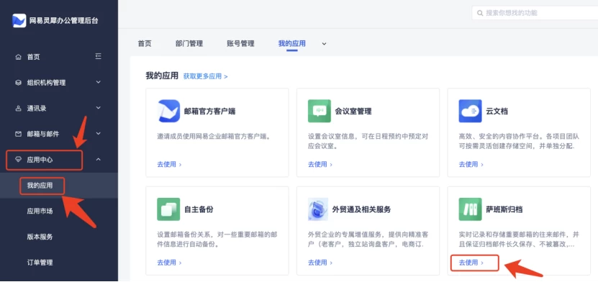Select the 我的应用 tab
The image size is (598, 282).
(291, 43)
